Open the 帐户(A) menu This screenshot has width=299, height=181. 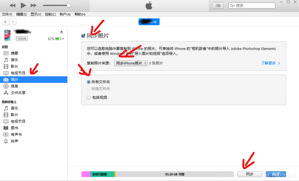65,14
